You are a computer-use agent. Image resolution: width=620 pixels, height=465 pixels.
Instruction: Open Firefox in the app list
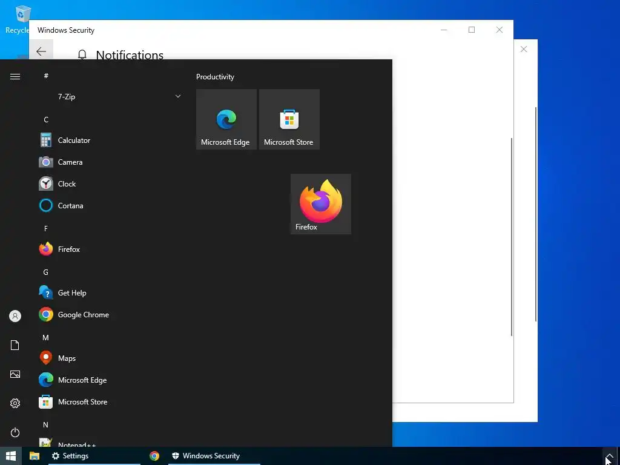(110, 249)
